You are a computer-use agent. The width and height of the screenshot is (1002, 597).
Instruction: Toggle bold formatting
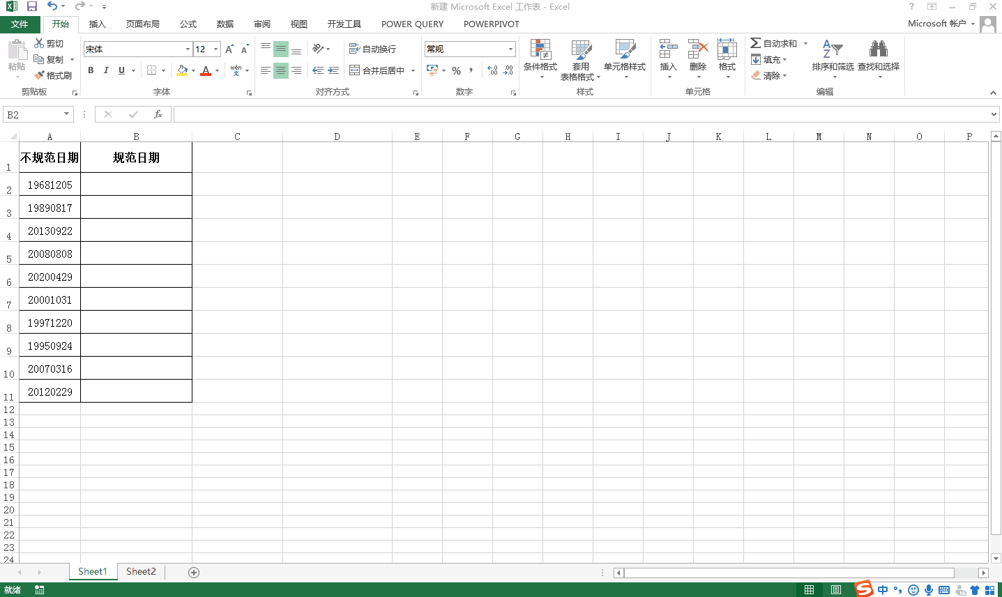[91, 70]
